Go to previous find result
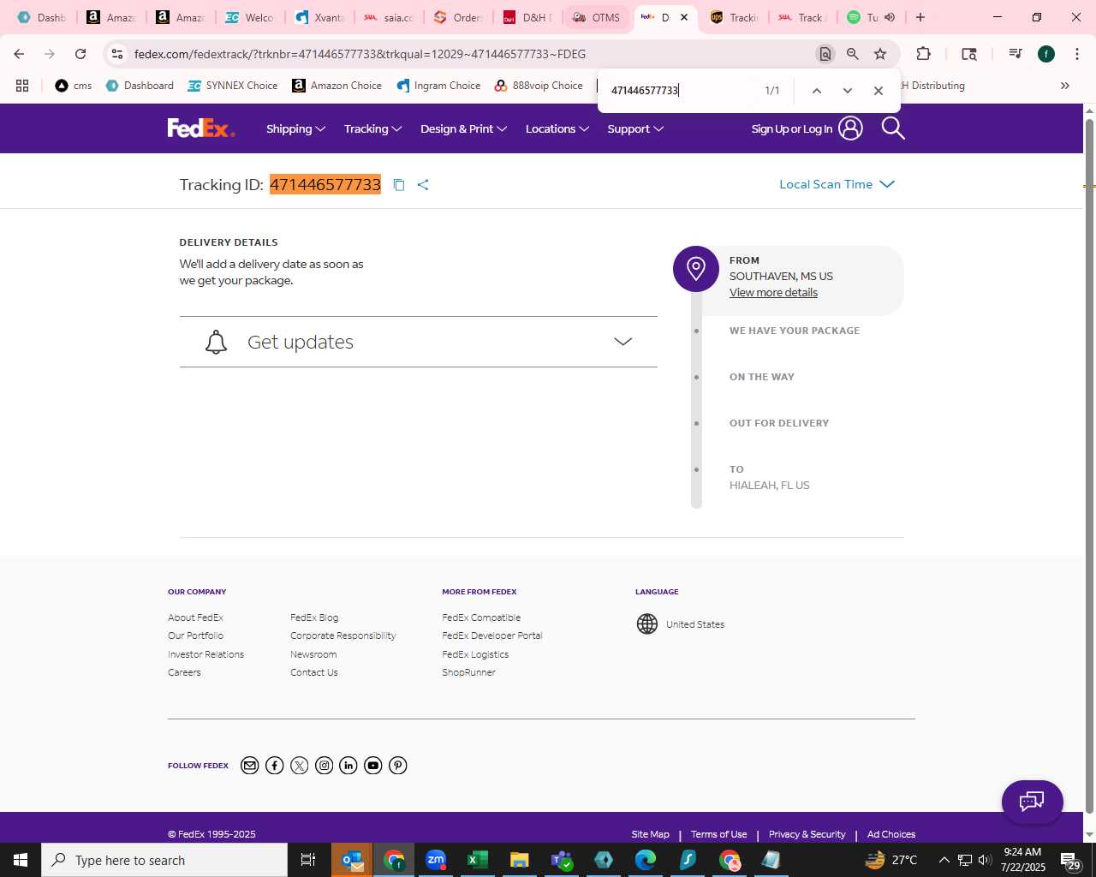 click(x=817, y=91)
